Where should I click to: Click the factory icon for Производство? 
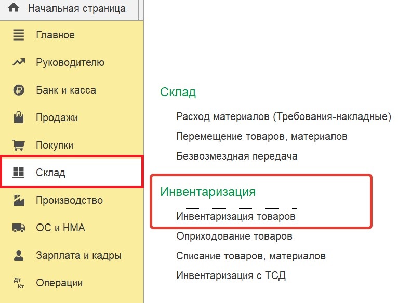tap(19, 200)
